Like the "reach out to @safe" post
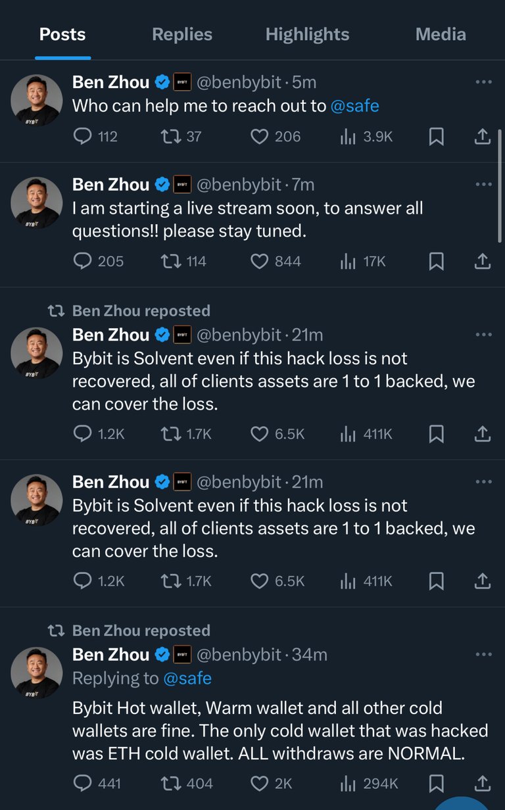Viewport: 505px width, 810px height. 276,136
